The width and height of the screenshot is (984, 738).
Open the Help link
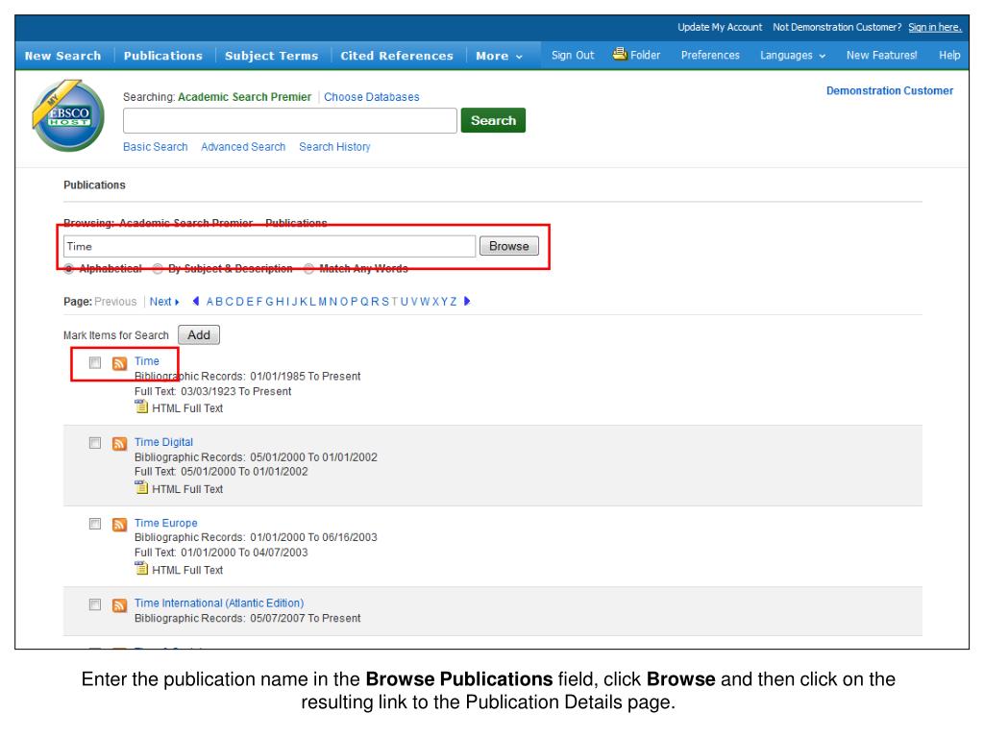tap(949, 55)
